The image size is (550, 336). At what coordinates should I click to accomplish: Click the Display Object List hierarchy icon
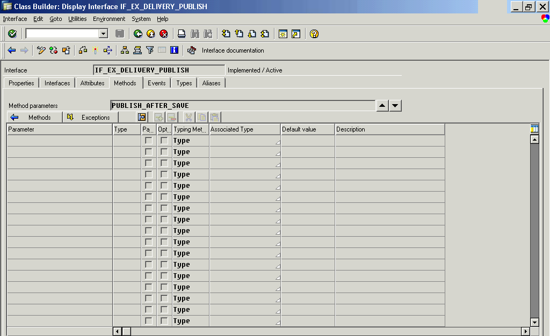point(125,50)
